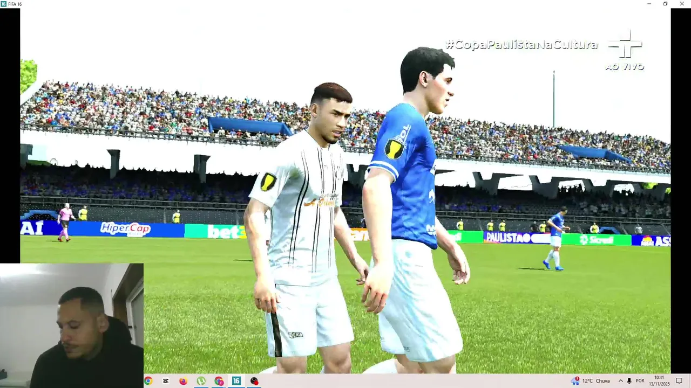This screenshot has width=691, height=388.
Task: Open the notifications center icon
Action: [x=679, y=381]
